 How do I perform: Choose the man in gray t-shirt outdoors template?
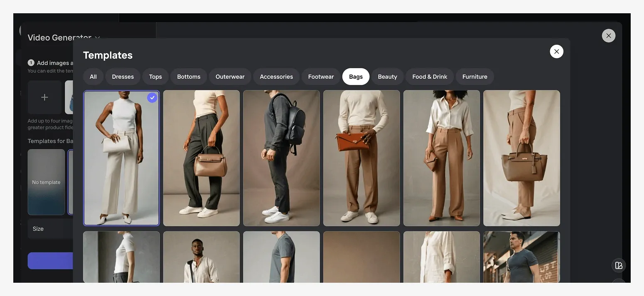[521, 257]
